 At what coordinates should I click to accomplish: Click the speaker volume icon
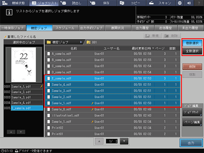tap(189, 3)
